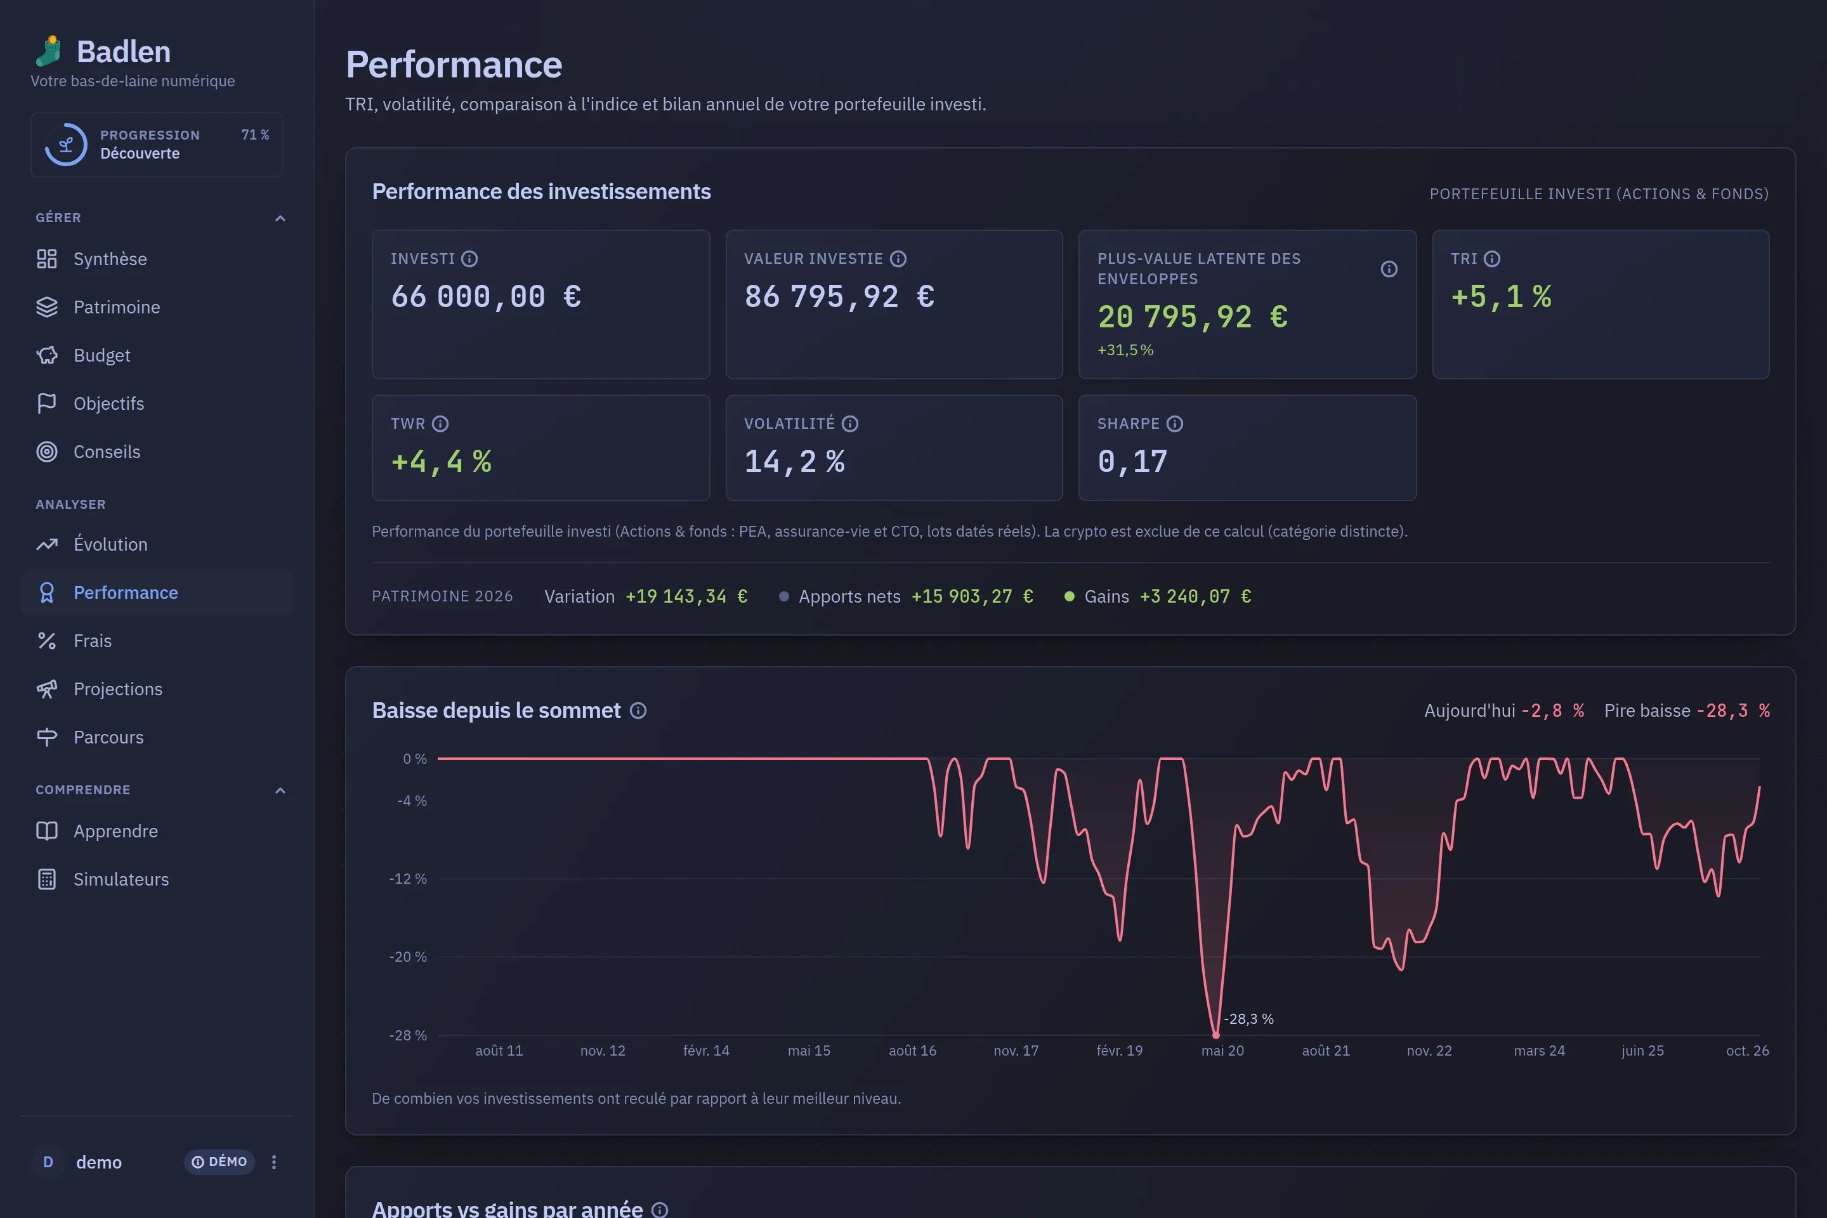Open info icon for Apports vs gains par année

[660, 1210]
